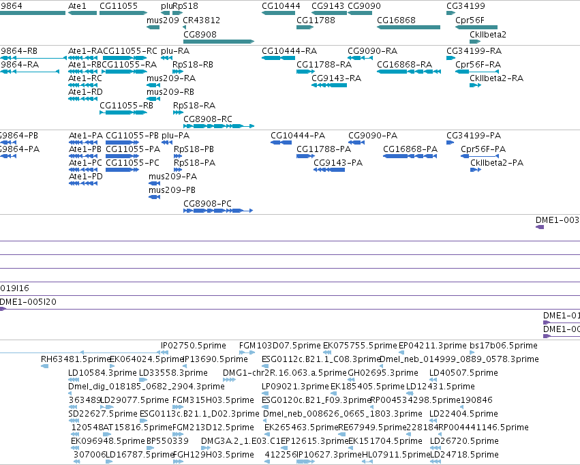Open EST Dmel_dig_018185_0682_2904.3prime
This screenshot has height=465, width=580.
click(x=147, y=387)
